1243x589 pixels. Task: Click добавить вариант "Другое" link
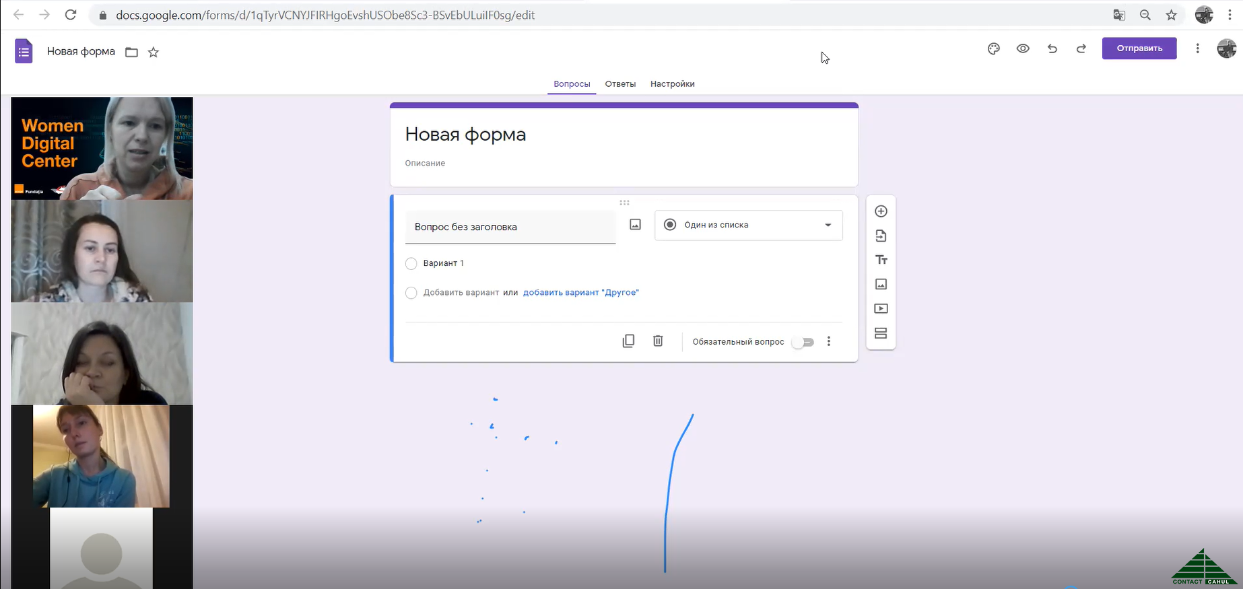pyautogui.click(x=580, y=292)
